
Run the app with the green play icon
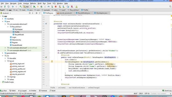point(34,7)
